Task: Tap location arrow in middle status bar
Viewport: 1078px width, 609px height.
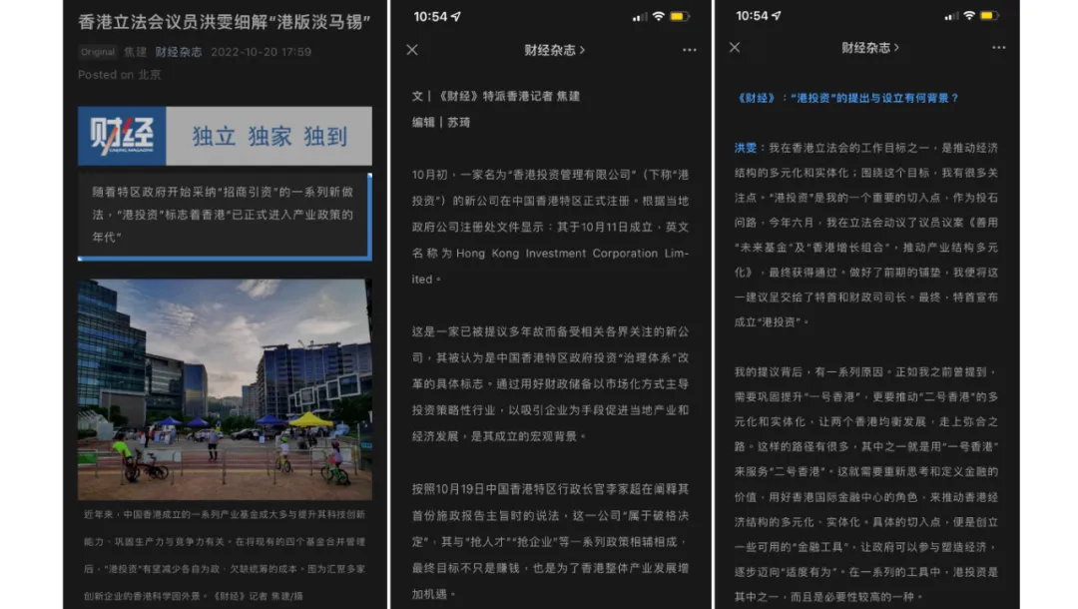Action: tap(456, 17)
